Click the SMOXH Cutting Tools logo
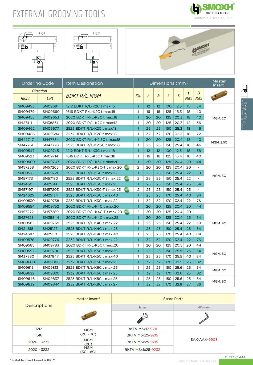Viewport: 253px width, 365px height. point(213,9)
